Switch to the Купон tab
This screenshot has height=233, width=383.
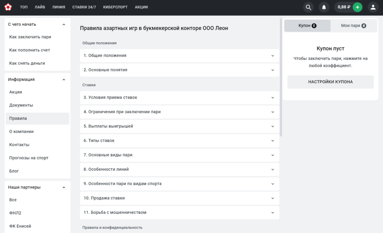(x=307, y=26)
